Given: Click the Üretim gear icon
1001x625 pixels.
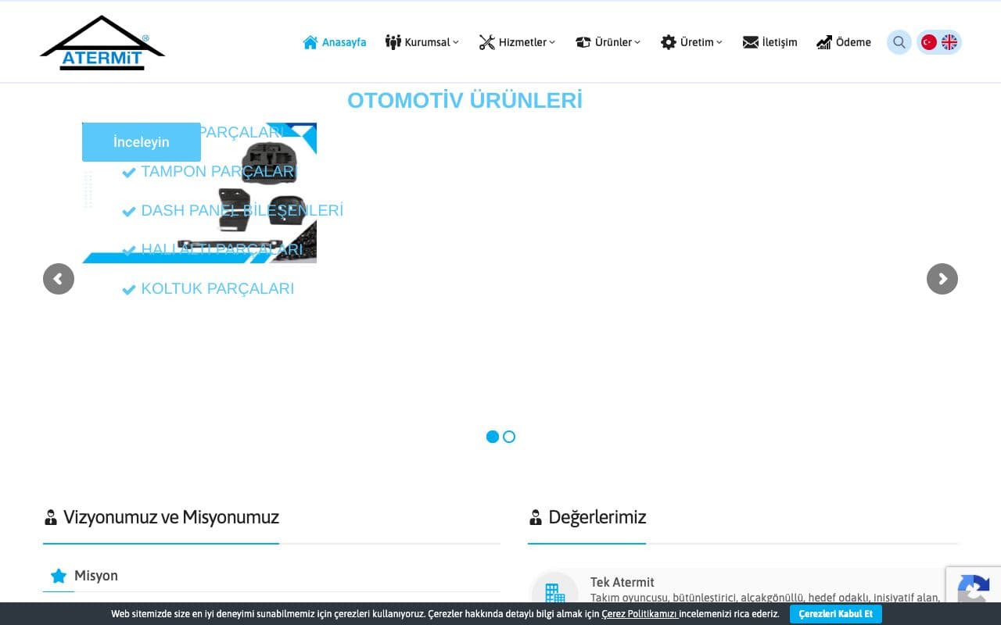Looking at the screenshot, I should 668,42.
